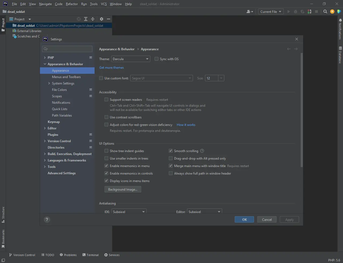The image size is (343, 263).
Task: Click the Collapse All icon in Project panel
Action: coord(93,19)
